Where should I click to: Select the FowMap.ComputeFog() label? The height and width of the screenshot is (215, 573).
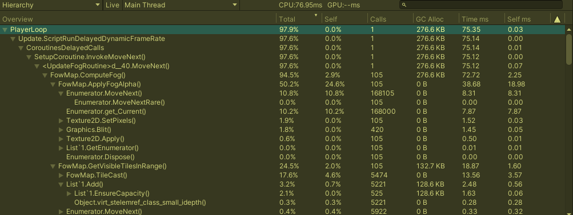tap(88, 75)
